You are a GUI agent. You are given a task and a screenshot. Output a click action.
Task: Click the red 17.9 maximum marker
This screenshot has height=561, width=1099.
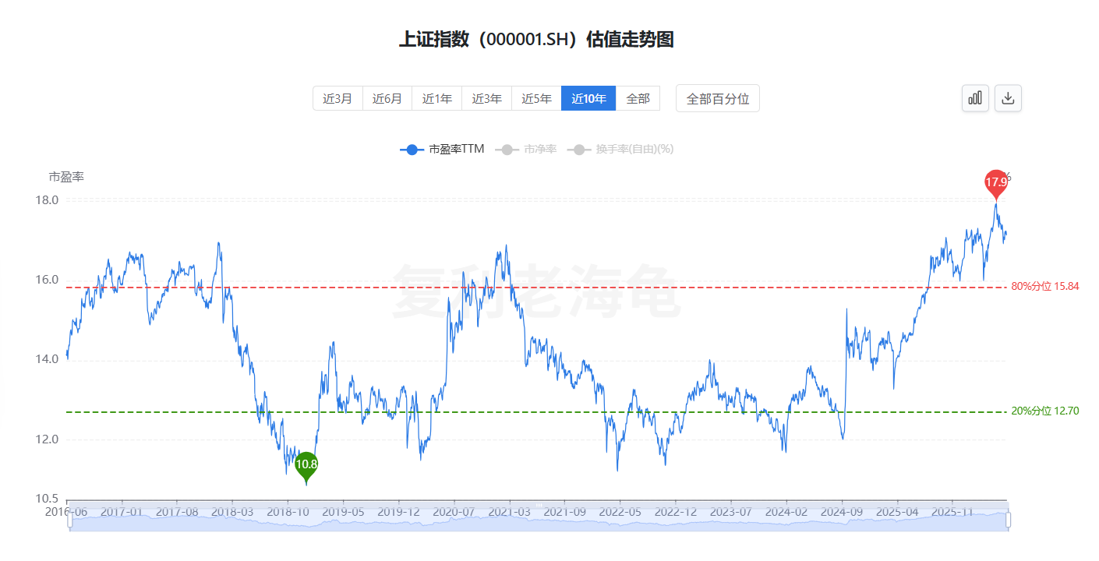(x=996, y=184)
